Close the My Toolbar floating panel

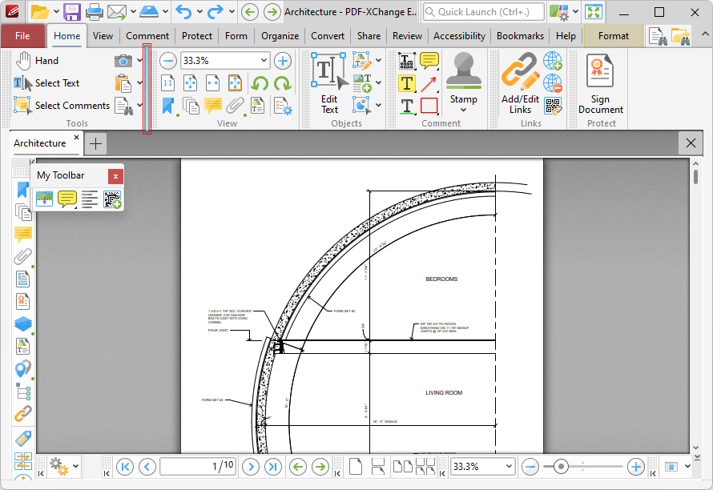click(115, 176)
